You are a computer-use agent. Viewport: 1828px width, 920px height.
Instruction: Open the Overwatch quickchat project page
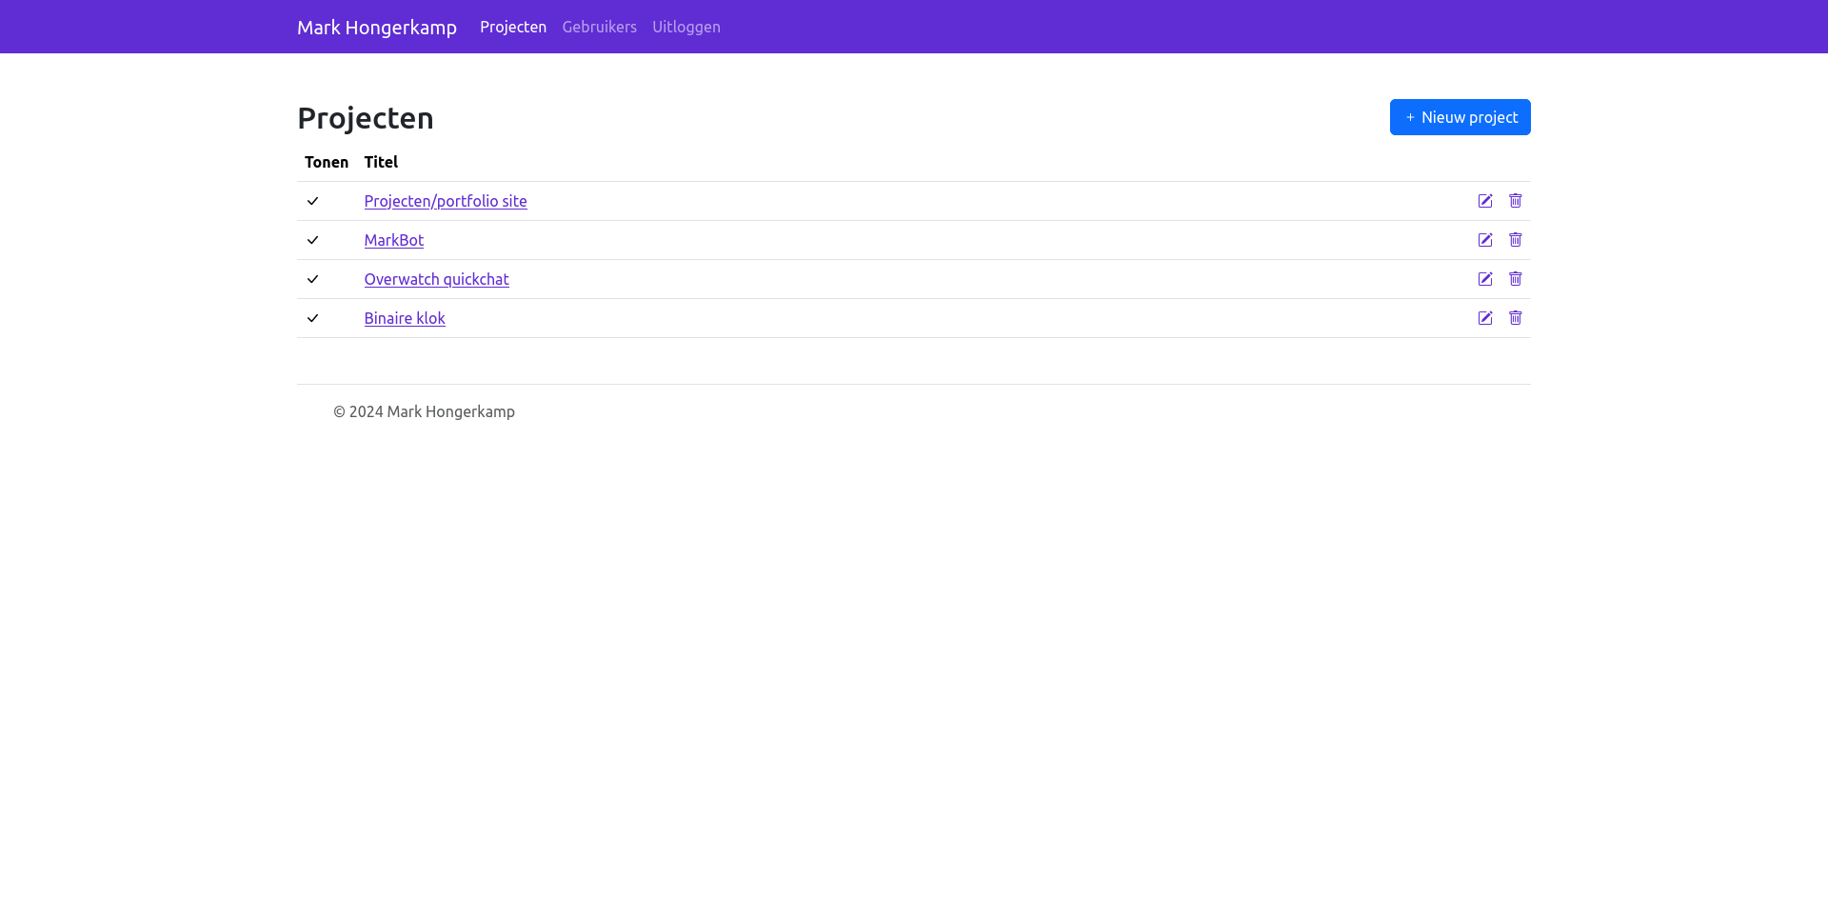coord(436,279)
